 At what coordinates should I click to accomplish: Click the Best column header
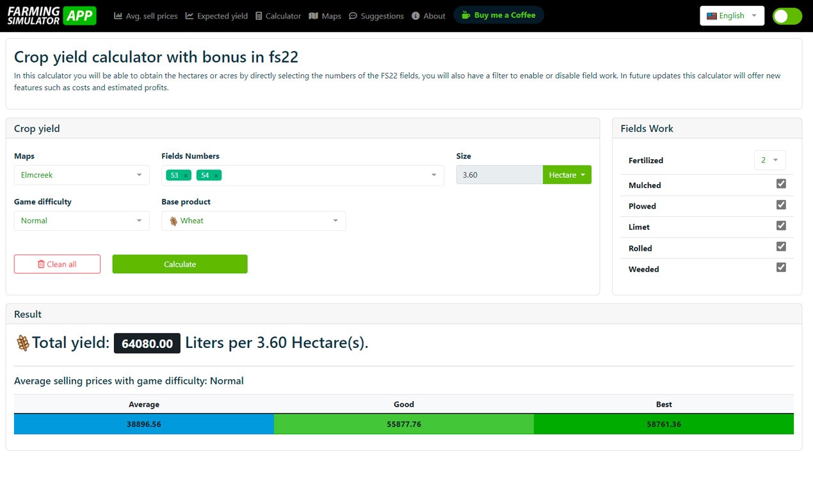point(664,404)
